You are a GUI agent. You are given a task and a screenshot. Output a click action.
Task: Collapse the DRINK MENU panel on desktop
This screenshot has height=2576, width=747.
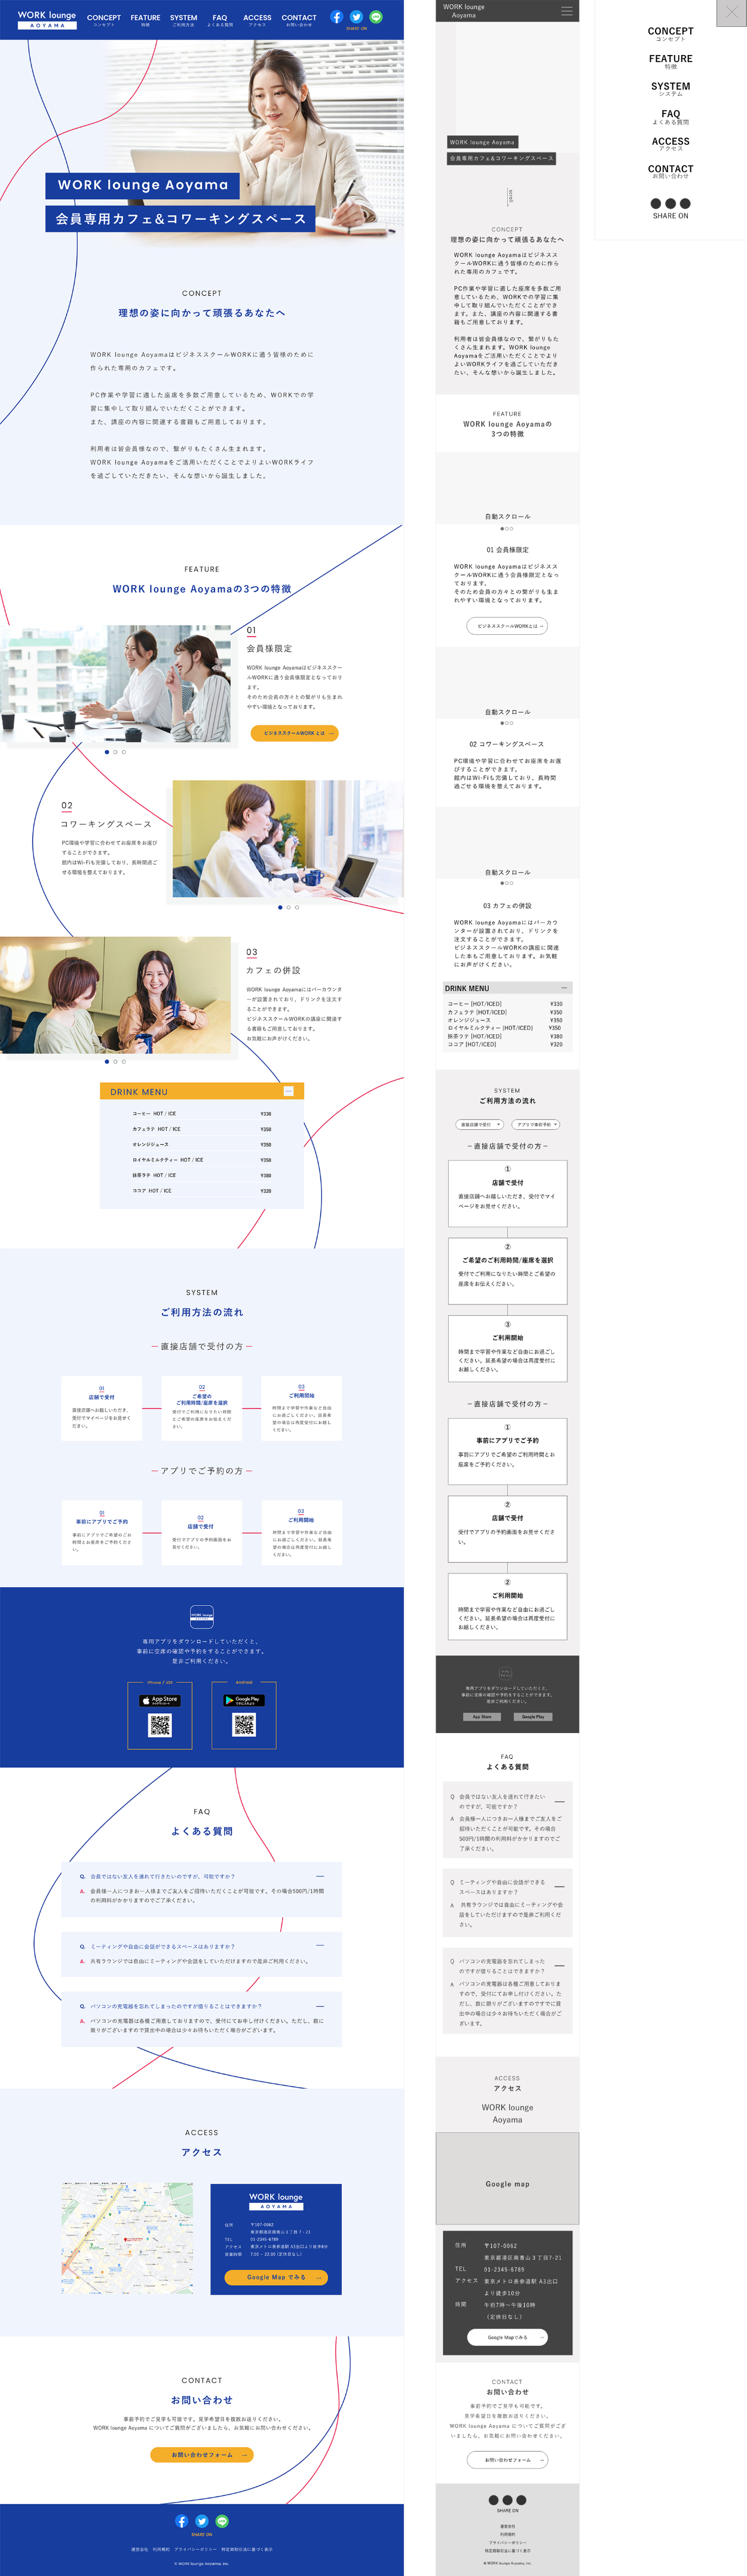288,1091
